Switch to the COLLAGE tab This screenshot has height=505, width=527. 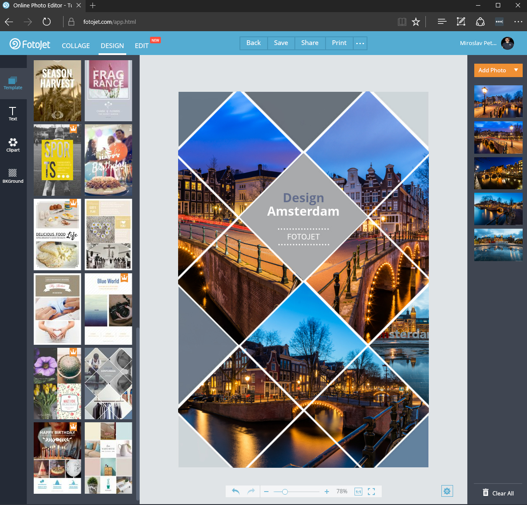76,46
